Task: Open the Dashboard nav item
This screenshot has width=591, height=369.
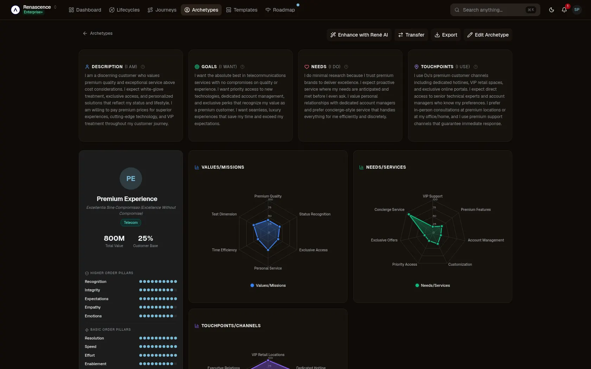Action: [x=85, y=10]
